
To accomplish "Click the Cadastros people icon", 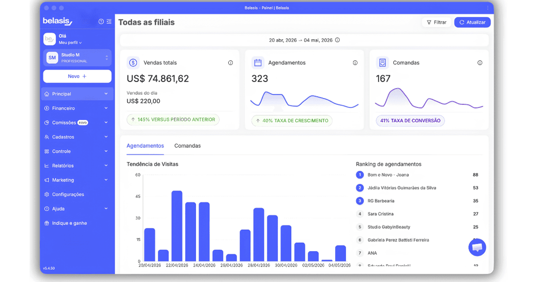I will (47, 137).
